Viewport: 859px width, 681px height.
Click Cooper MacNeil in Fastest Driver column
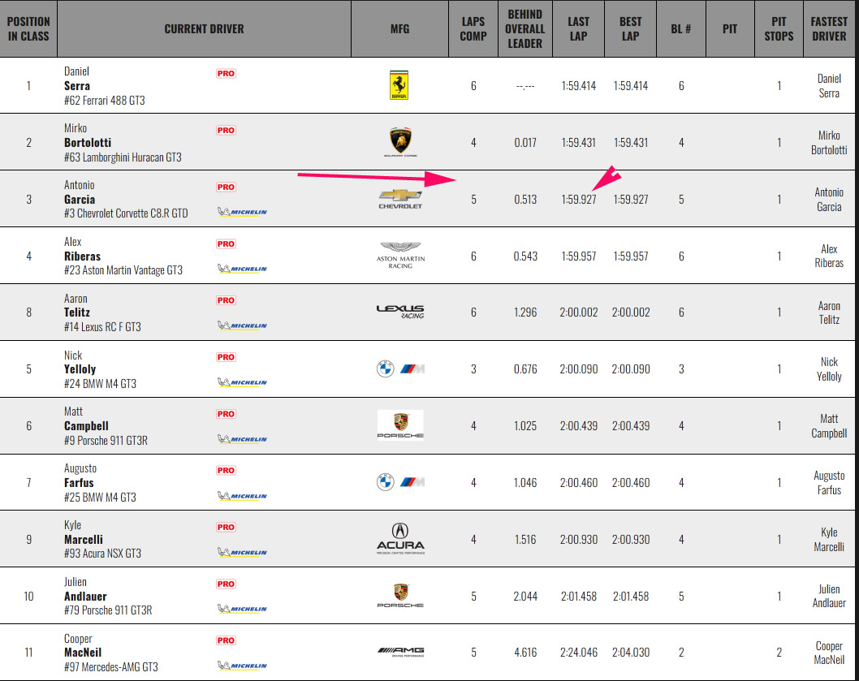coord(829,653)
